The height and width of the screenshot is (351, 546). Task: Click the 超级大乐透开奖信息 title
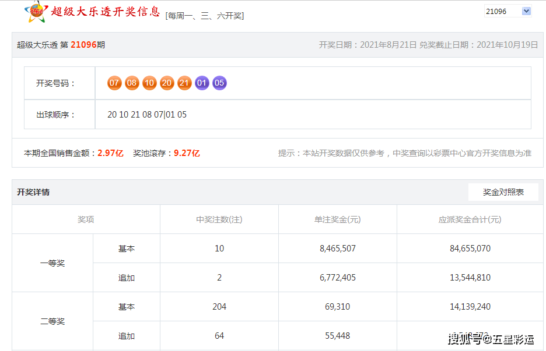click(x=106, y=12)
